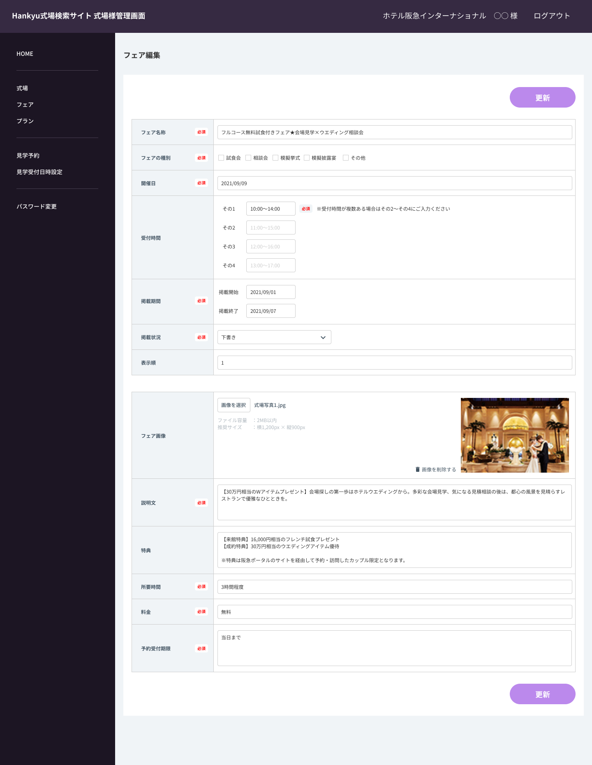Navigate to パスワード変更 page
This screenshot has height=765, width=592.
click(37, 207)
